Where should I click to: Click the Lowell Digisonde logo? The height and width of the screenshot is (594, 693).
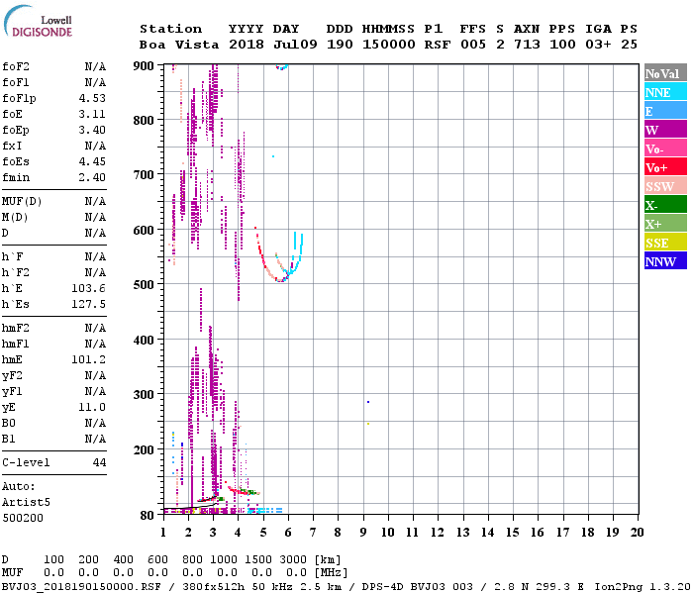38,22
